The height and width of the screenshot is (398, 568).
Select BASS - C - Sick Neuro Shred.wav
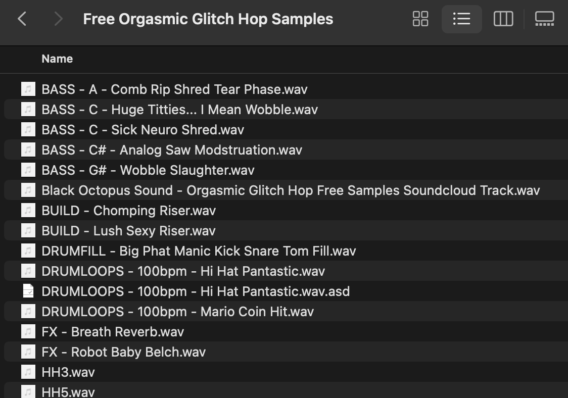pyautogui.click(x=143, y=130)
